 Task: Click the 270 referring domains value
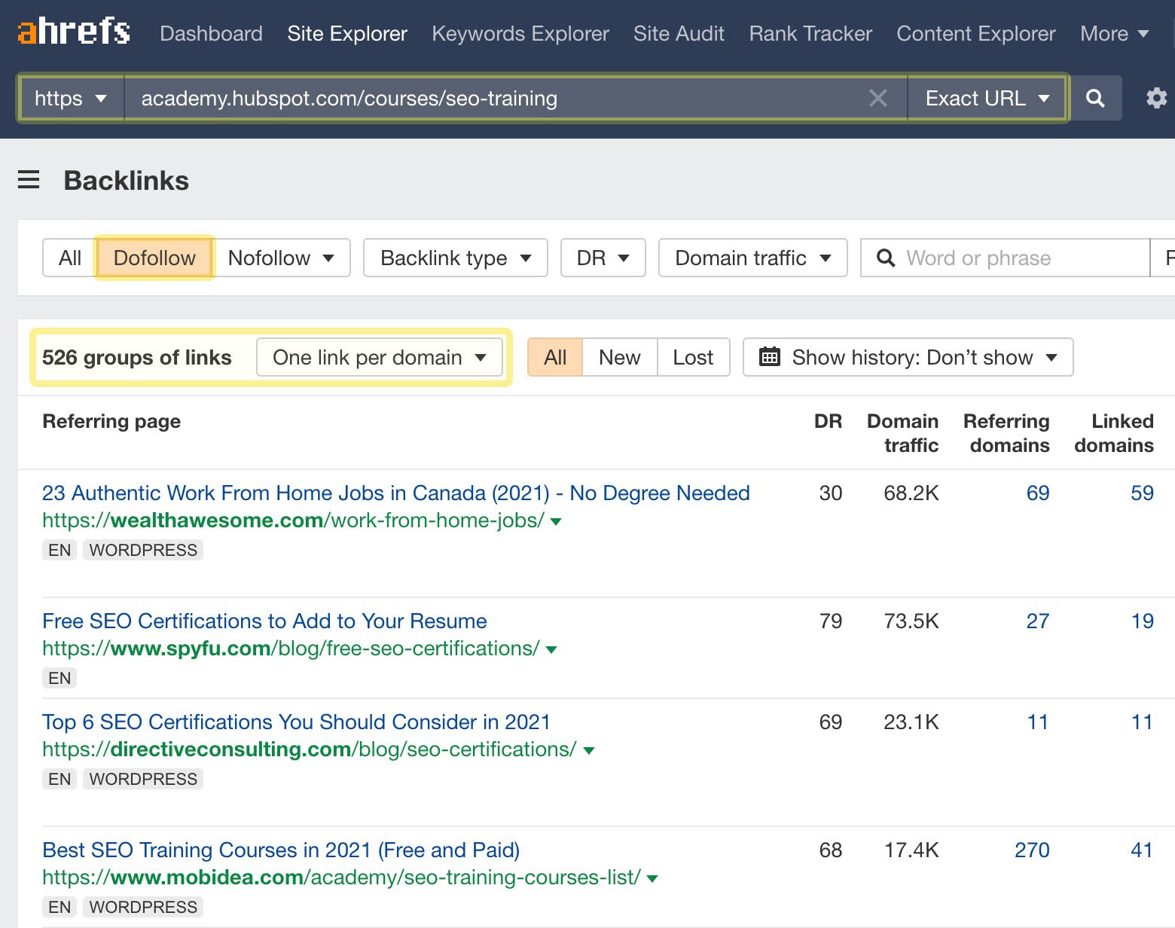[x=1032, y=850]
